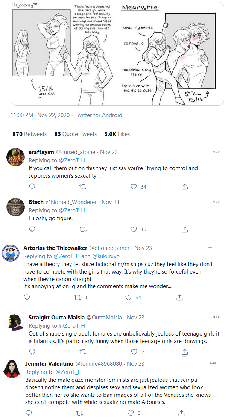This screenshot has width=231, height=419.
Task: Share araftayım's tweet
Action: [x=185, y=187]
